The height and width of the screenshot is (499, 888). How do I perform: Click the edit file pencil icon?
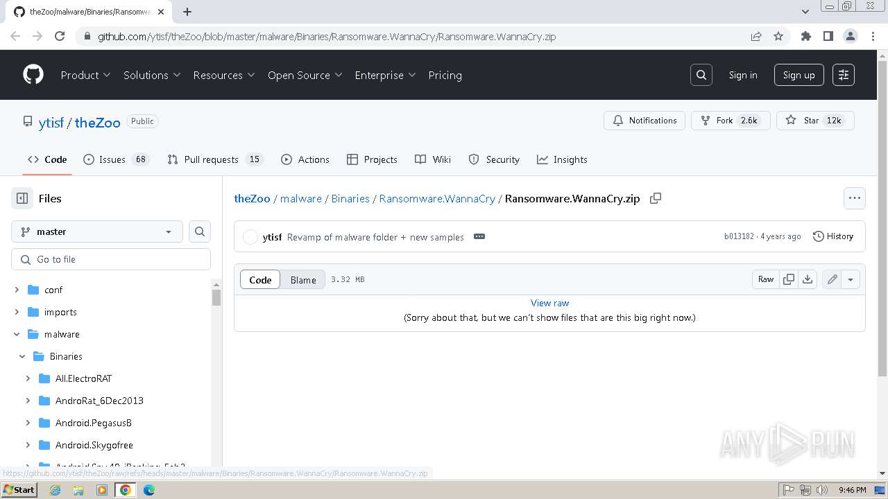click(832, 279)
